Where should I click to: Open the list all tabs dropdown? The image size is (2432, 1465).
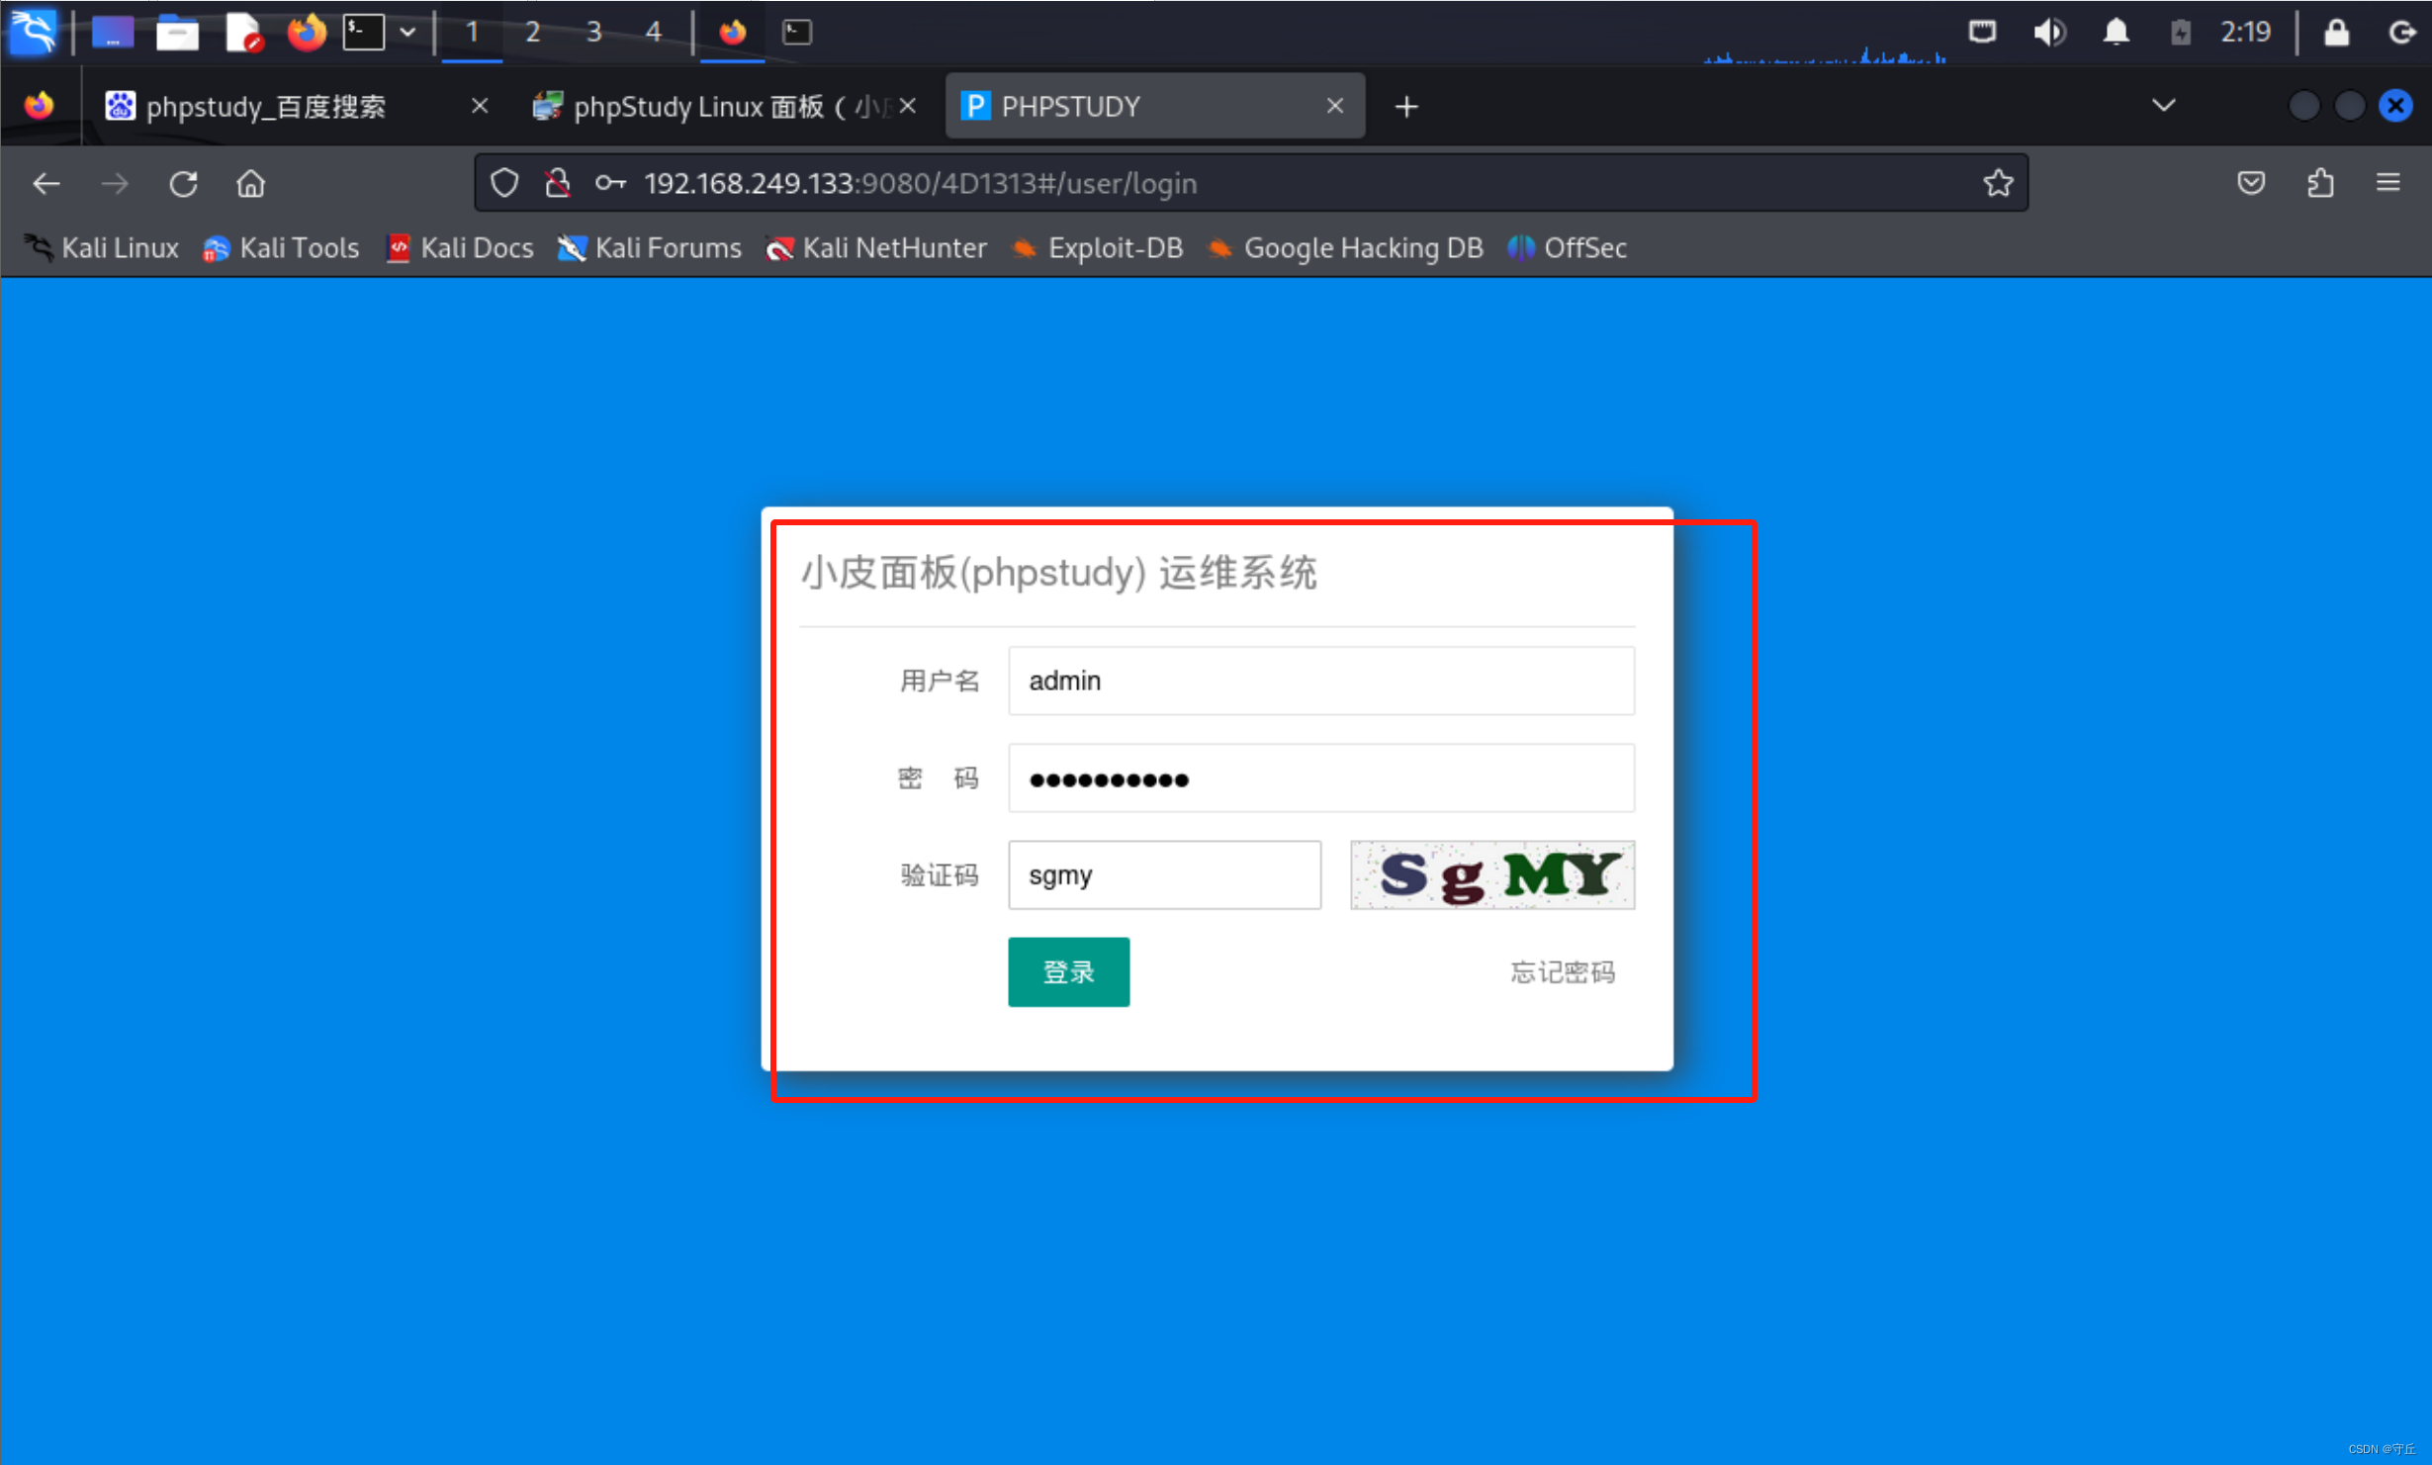2163,105
